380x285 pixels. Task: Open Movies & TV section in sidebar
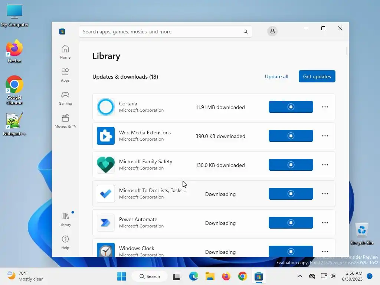(x=65, y=121)
